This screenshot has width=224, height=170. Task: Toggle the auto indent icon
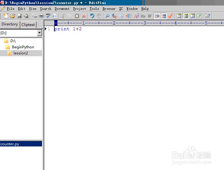point(157,16)
